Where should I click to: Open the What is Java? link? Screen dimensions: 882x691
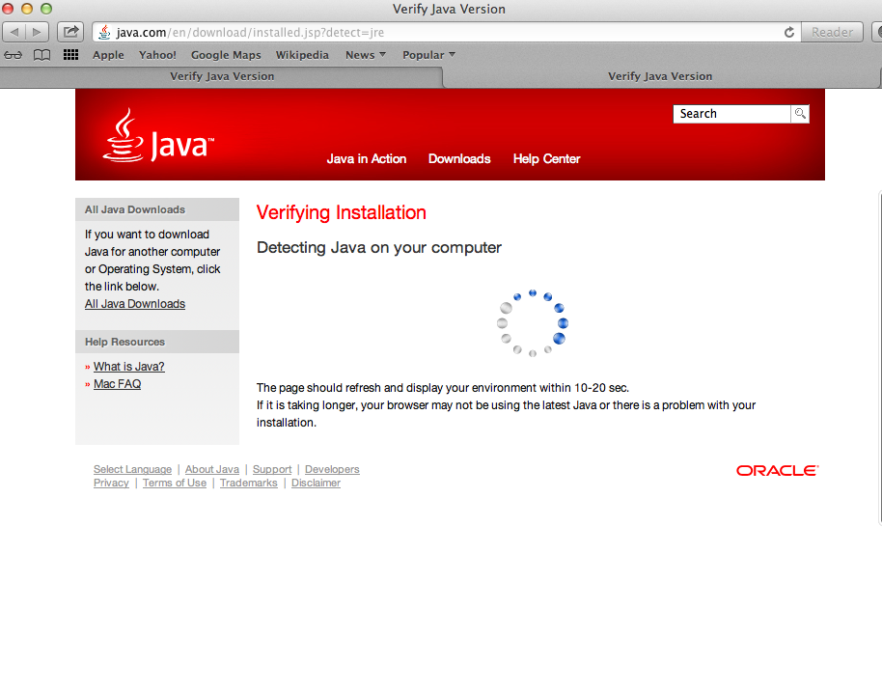128,367
